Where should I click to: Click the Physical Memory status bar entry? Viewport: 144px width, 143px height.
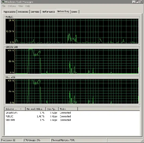(x=79, y=140)
